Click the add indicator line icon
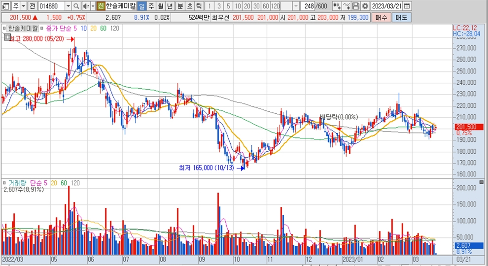This screenshot has width=488, height=266. [x=347, y=6]
